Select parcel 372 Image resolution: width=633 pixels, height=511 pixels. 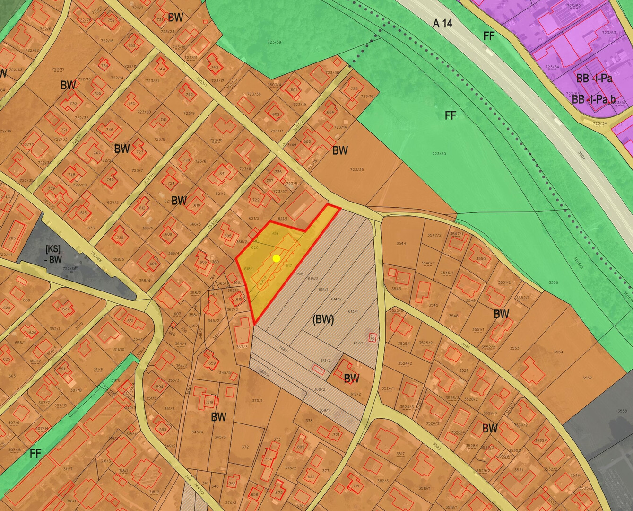point(245,447)
